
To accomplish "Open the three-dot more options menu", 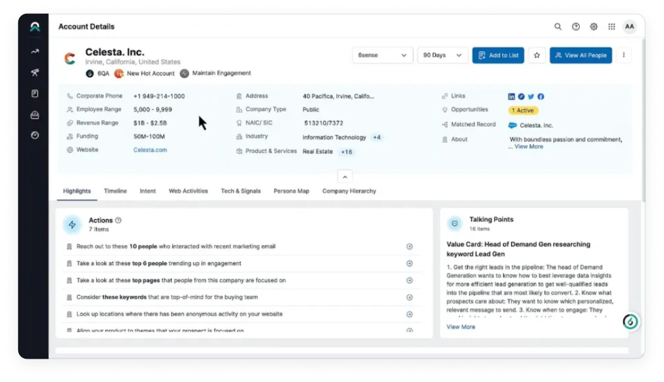I will click(623, 55).
